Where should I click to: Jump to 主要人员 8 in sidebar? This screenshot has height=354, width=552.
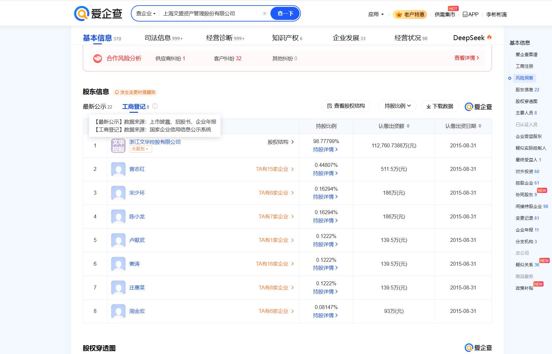tap(526, 113)
